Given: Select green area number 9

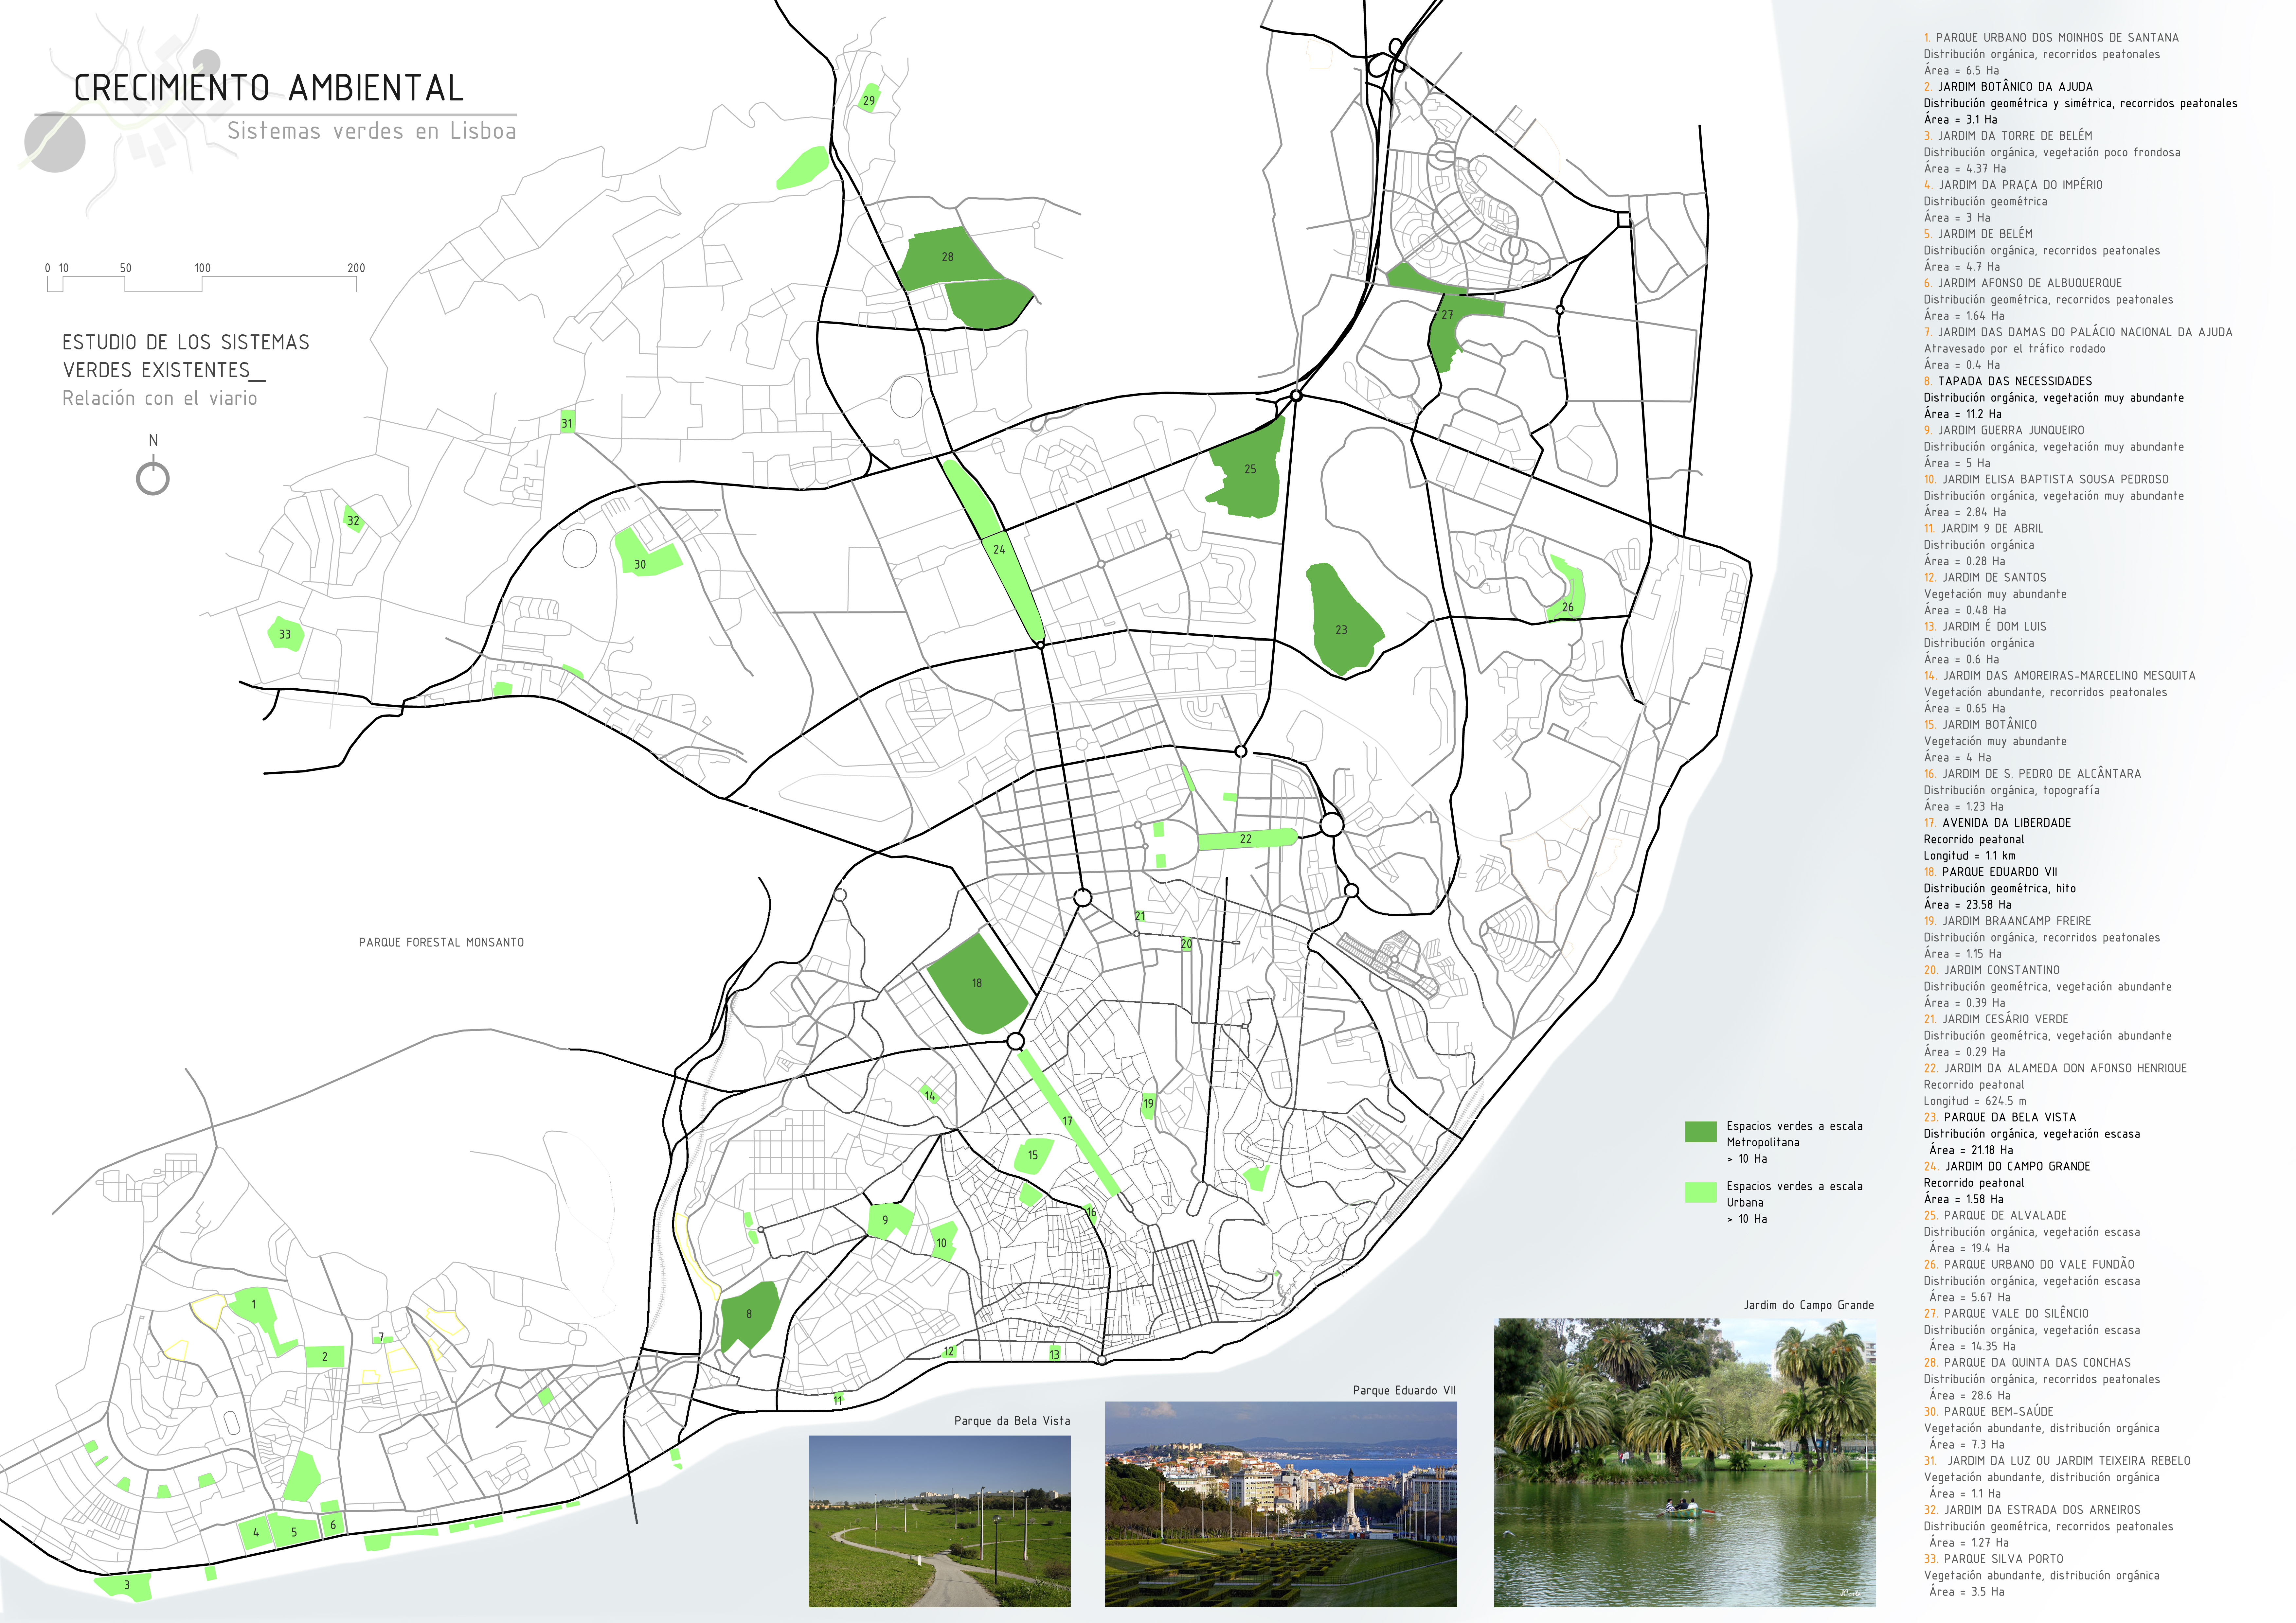Looking at the screenshot, I should [x=887, y=1220].
